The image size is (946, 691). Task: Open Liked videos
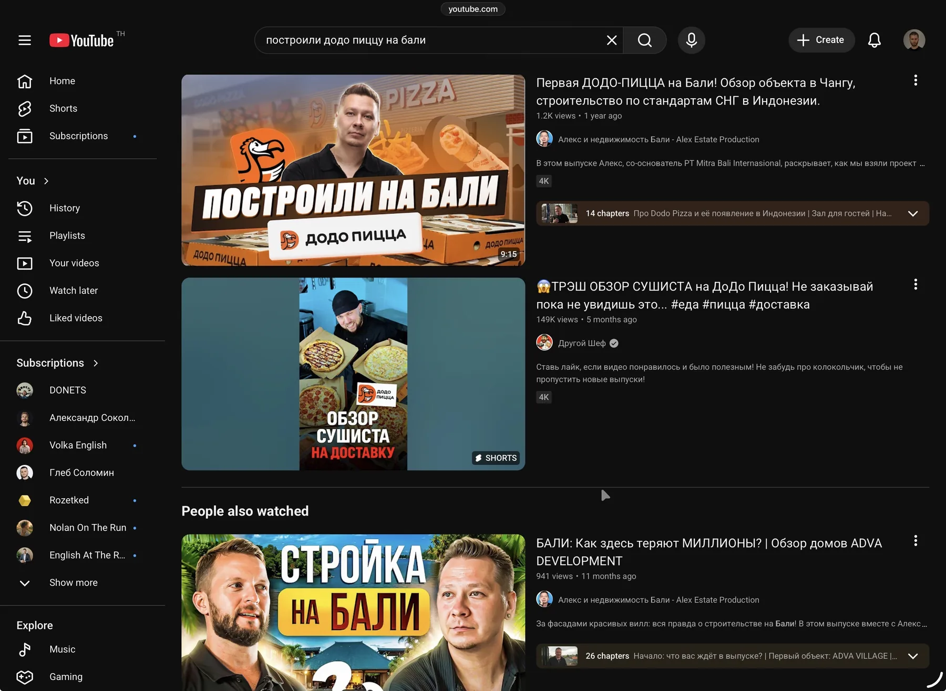(x=83, y=318)
